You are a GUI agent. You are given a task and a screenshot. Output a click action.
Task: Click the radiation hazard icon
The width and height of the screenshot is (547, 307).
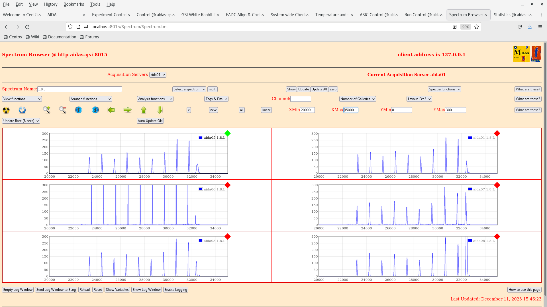coord(6,110)
